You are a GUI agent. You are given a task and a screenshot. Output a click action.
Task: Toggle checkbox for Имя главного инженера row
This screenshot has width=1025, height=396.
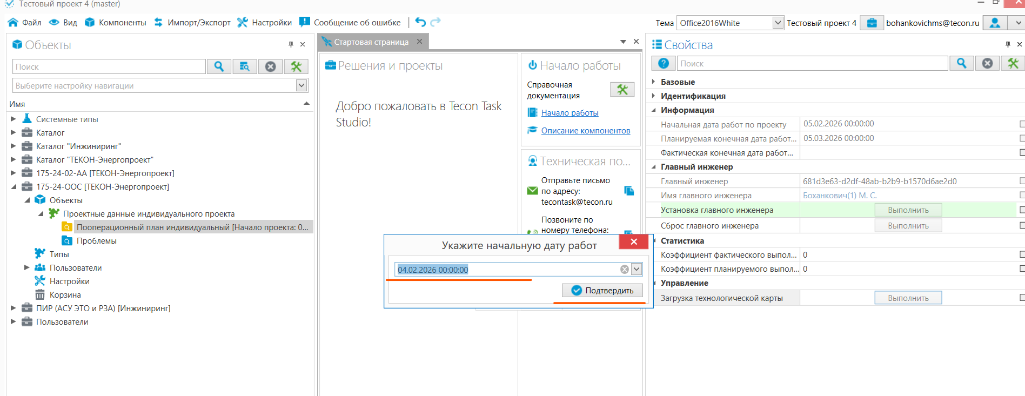click(x=1021, y=195)
